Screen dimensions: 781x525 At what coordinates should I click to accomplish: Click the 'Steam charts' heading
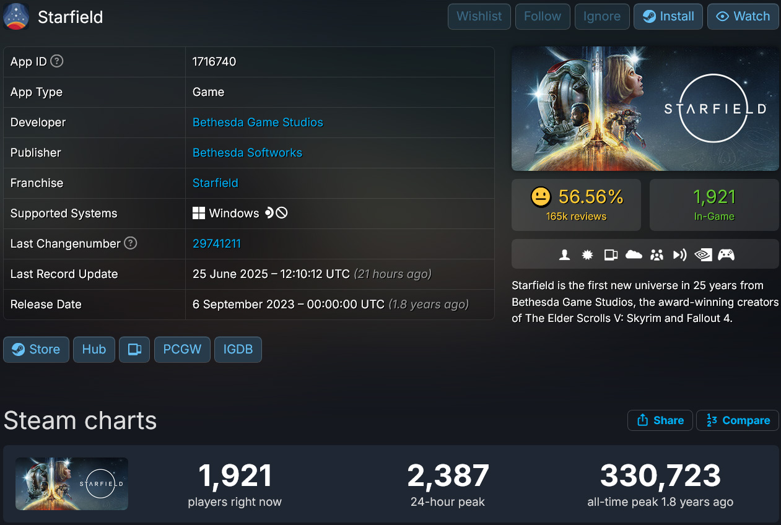pos(80,421)
